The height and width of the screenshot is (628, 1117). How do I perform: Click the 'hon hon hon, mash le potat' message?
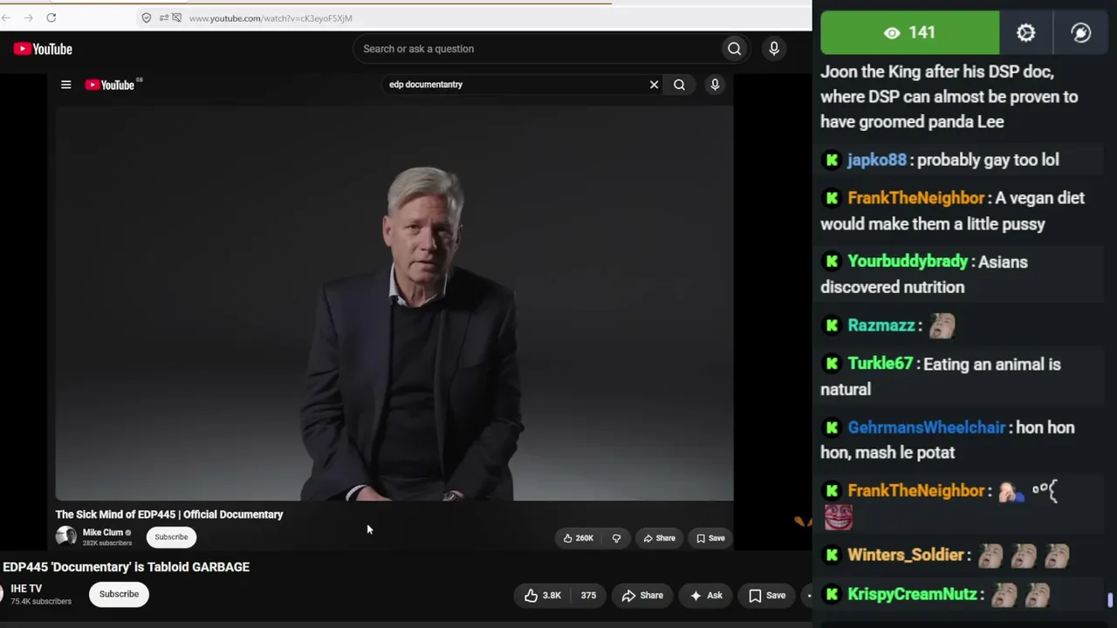[x=948, y=440]
